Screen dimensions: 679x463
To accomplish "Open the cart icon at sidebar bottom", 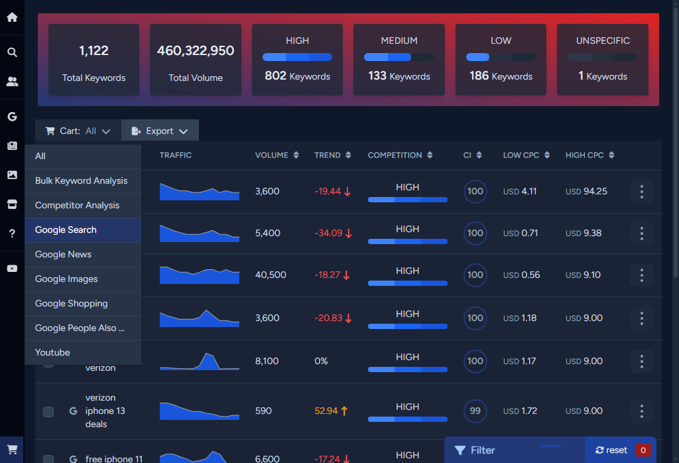I will (12, 450).
